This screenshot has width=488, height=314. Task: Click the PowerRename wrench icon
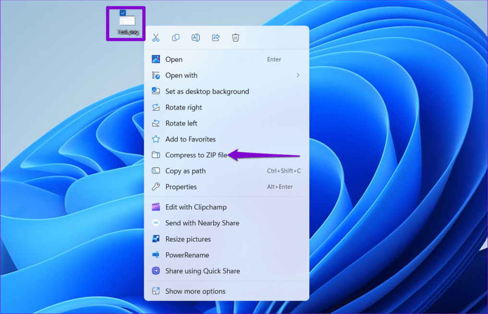(x=156, y=255)
